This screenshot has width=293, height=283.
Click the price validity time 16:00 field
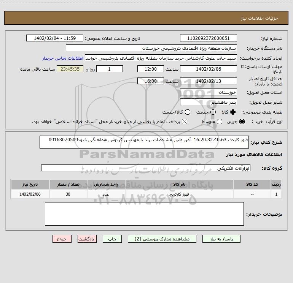(x=151, y=81)
